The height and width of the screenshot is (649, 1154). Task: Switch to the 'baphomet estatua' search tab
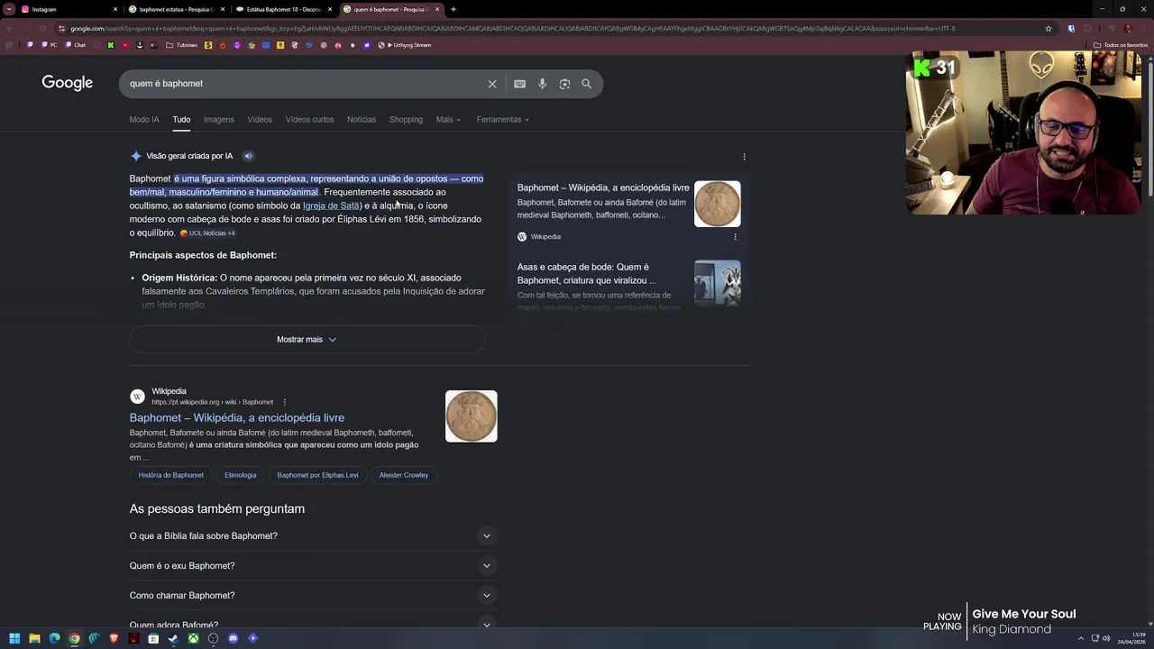(176, 9)
